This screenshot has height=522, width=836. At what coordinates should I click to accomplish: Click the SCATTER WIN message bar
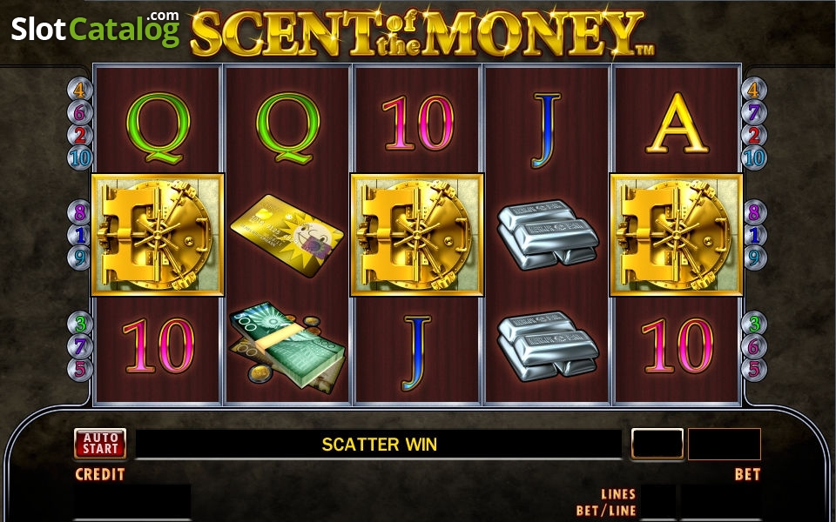coord(379,444)
